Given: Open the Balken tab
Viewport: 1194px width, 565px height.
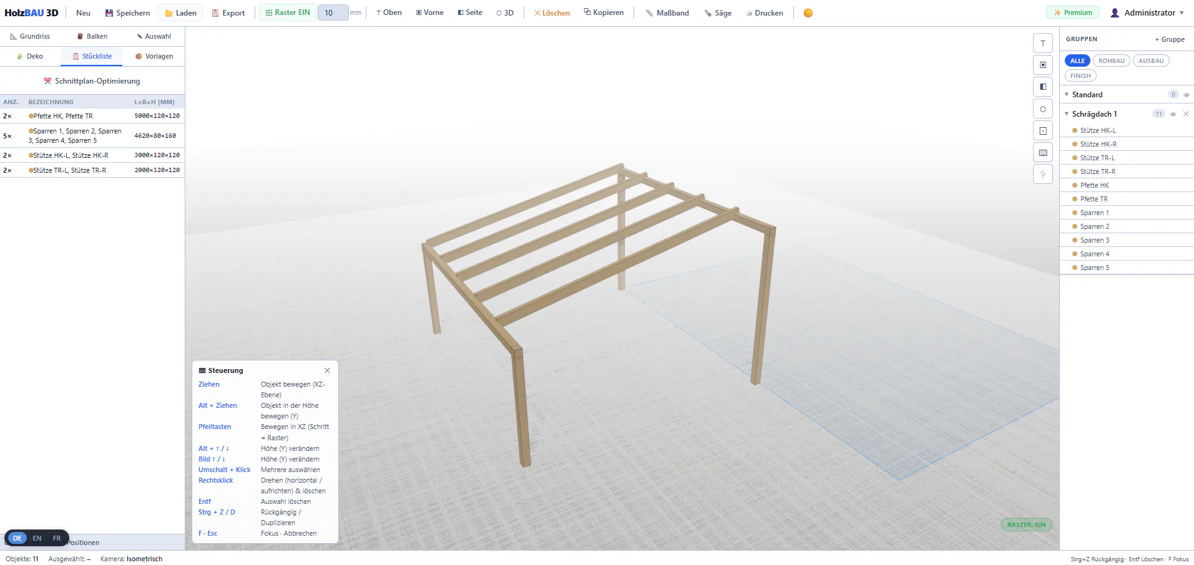Looking at the screenshot, I should coord(92,36).
